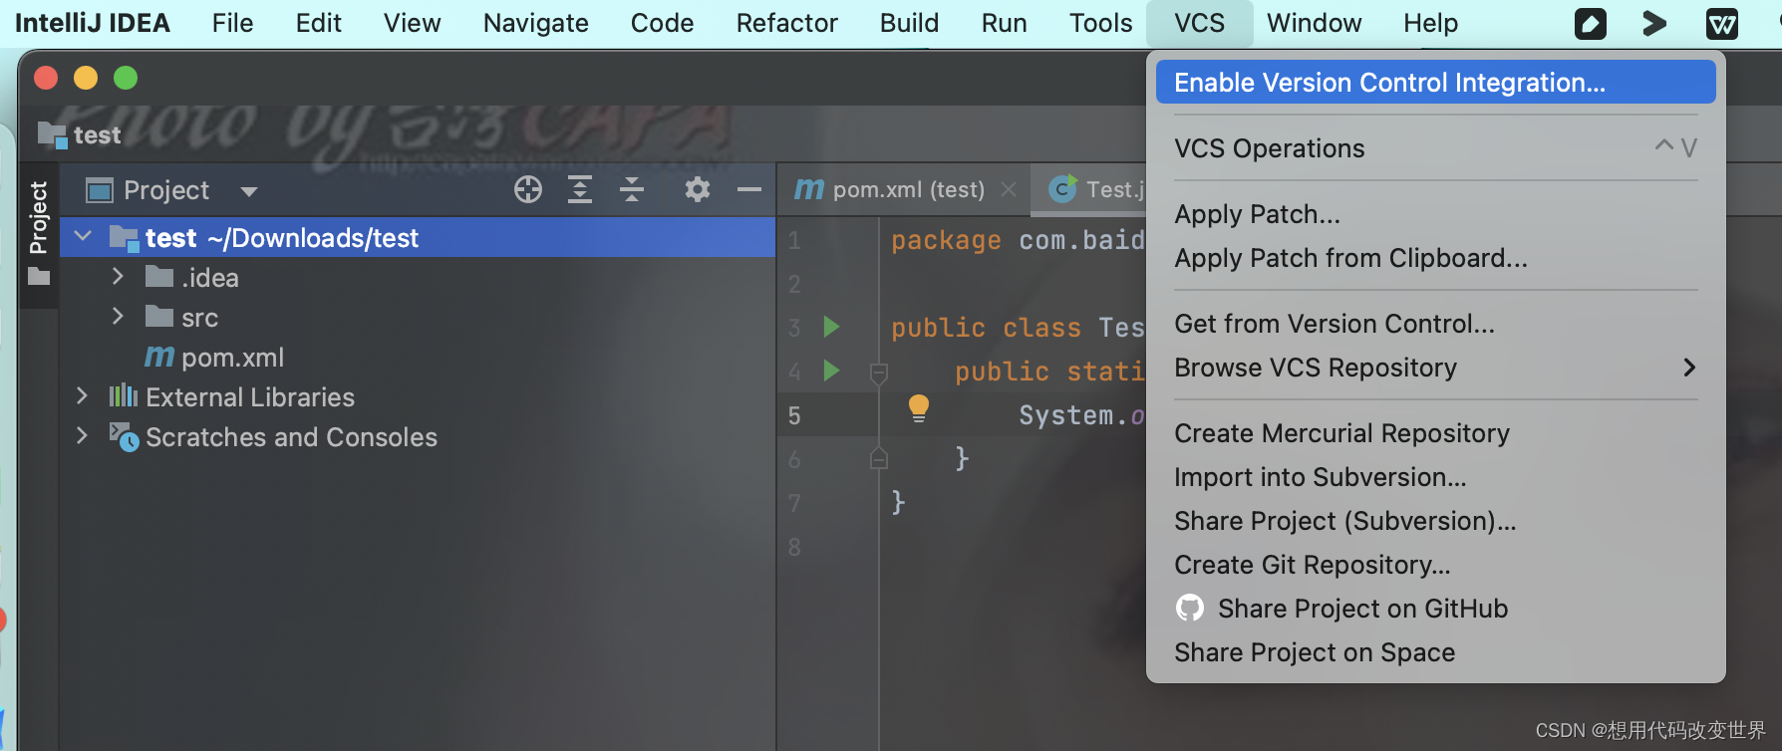
Task: Choose Share Project on Space
Action: click(x=1435, y=652)
